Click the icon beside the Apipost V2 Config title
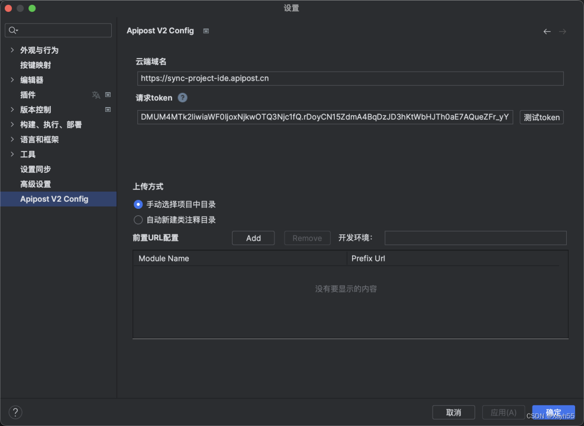 click(205, 31)
